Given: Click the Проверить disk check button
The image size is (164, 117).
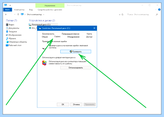Looking at the screenshot, I should pyautogui.click(x=76, y=52).
